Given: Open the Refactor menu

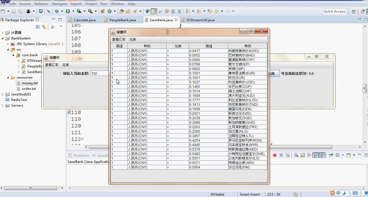Looking at the screenshot, I should click(x=41, y=4).
